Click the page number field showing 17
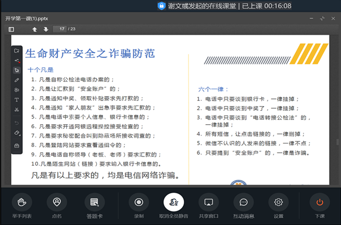The height and width of the screenshot is (225, 341). pos(59,29)
